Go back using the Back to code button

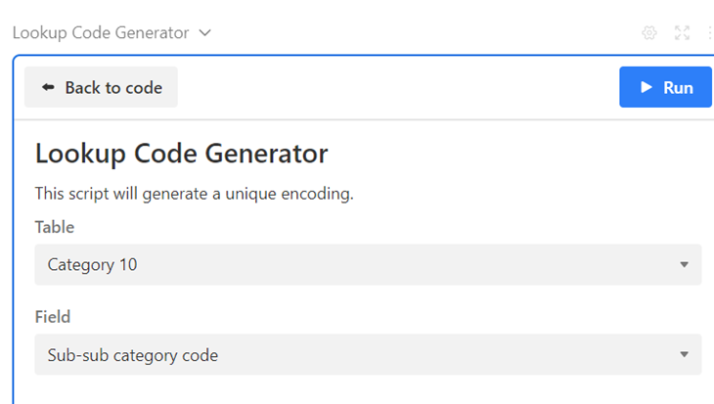click(102, 88)
